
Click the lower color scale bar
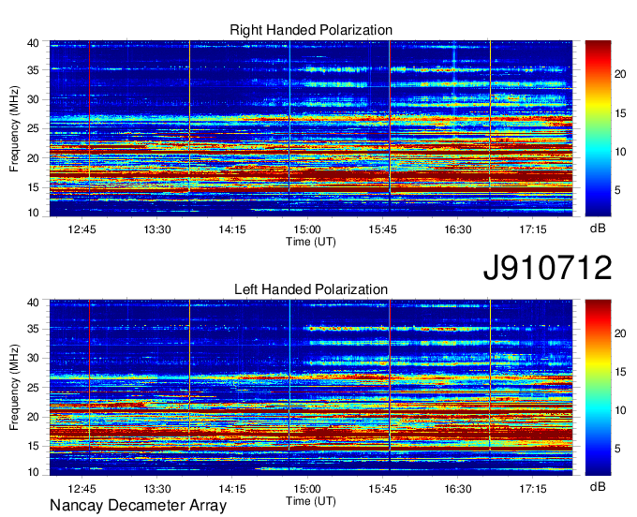pyautogui.click(x=598, y=388)
